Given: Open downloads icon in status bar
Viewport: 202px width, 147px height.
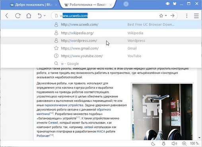Looking at the screenshot, I should point(163,143).
